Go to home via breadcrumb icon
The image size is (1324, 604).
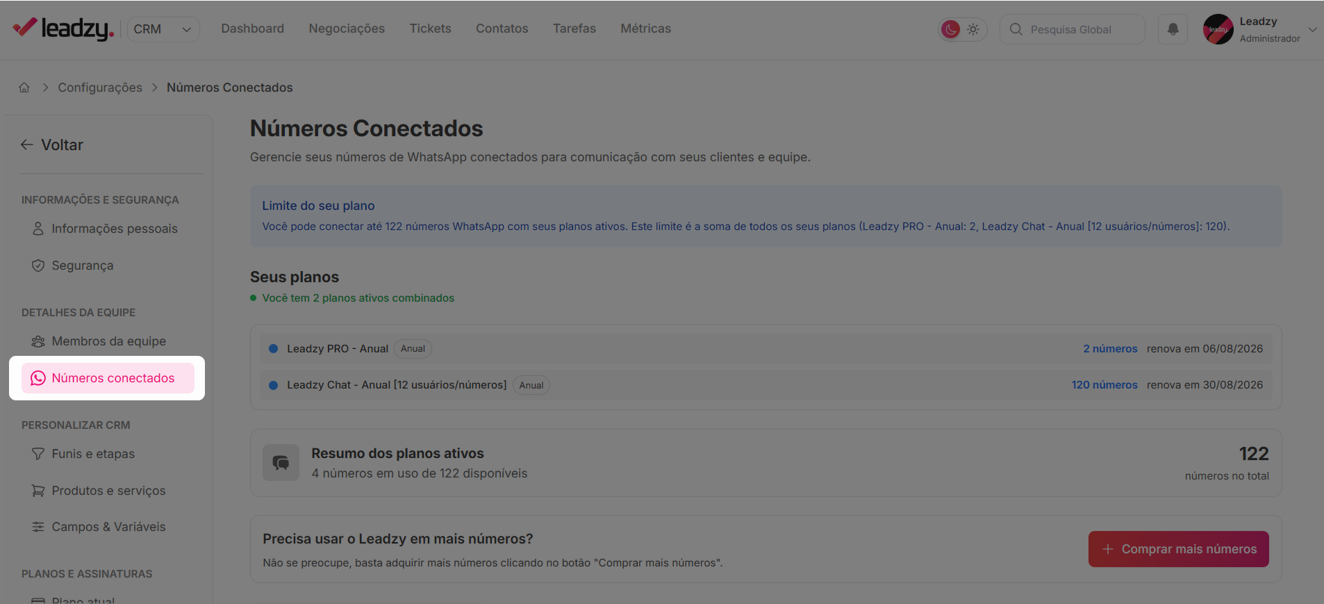coord(24,88)
